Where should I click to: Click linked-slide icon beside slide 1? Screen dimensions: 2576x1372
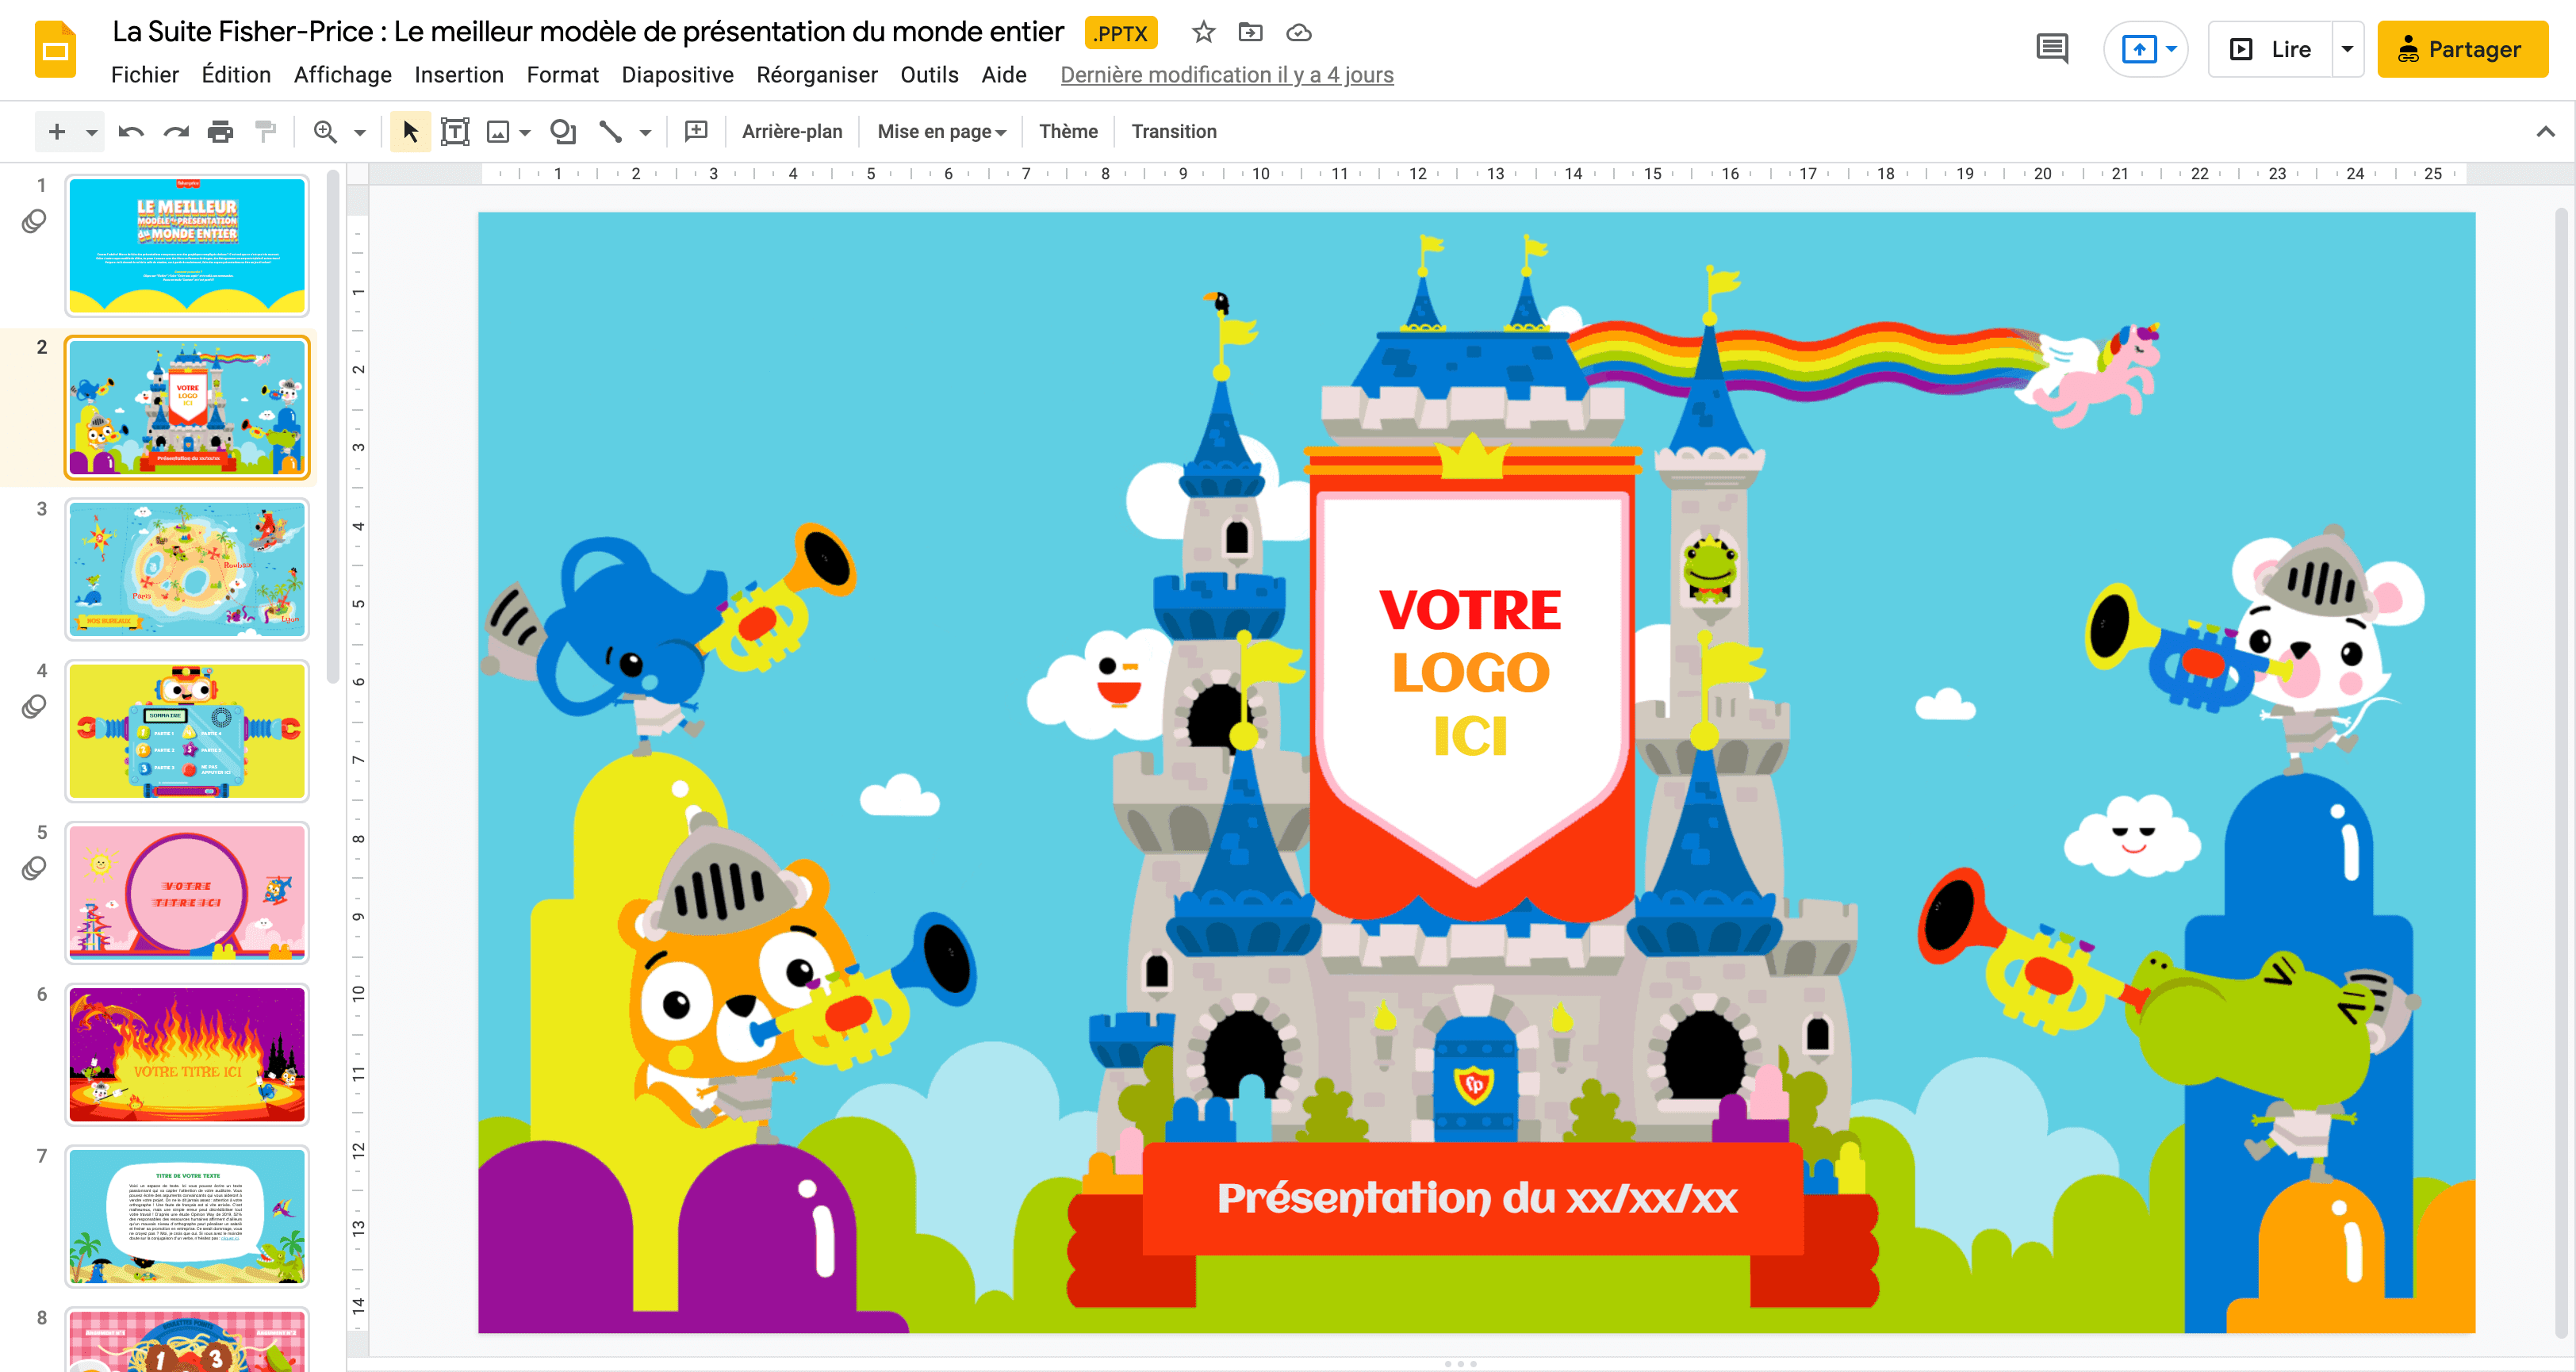[34, 221]
